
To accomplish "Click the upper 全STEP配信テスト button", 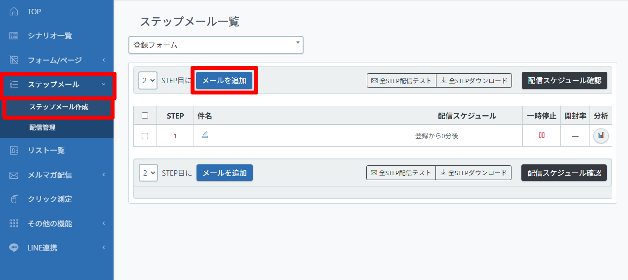I will point(401,80).
